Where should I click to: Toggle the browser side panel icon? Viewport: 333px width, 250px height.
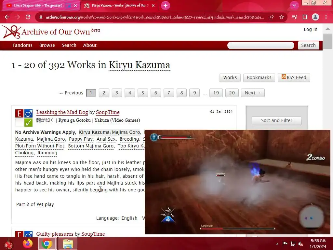click(305, 17)
